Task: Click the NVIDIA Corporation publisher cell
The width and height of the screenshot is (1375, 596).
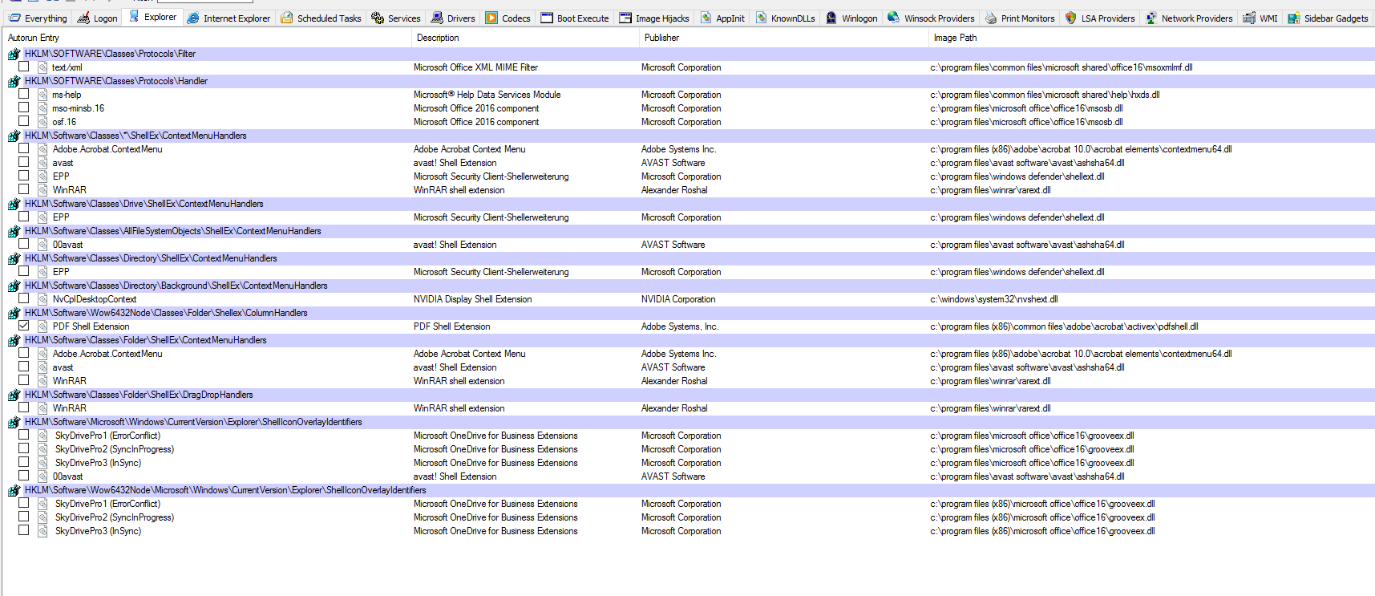Action: tap(678, 299)
